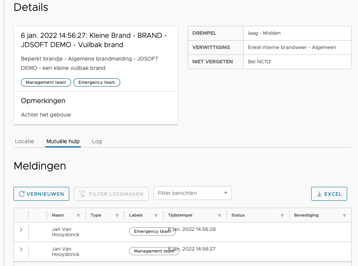
Task: Click the Emergency team tag in details card
Action: (x=97, y=82)
